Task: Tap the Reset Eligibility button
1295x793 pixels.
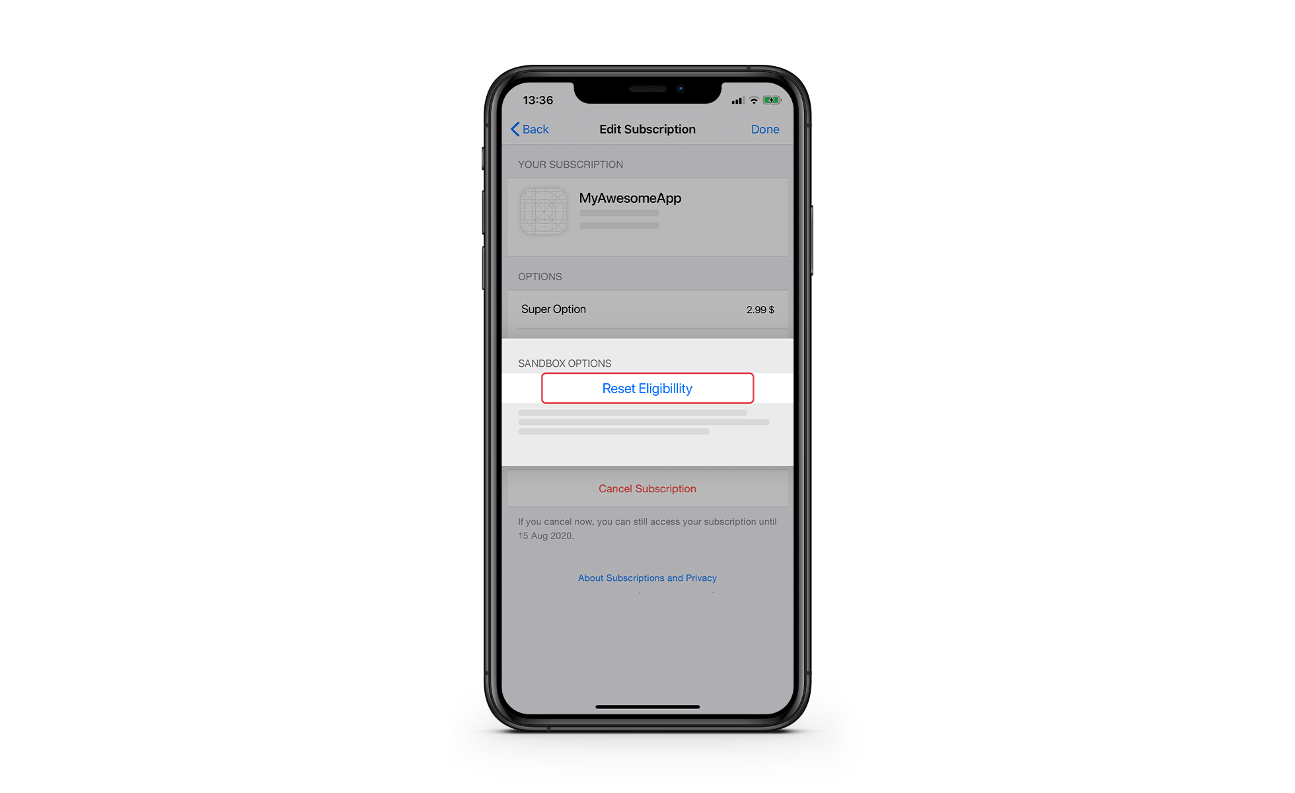Action: click(647, 389)
